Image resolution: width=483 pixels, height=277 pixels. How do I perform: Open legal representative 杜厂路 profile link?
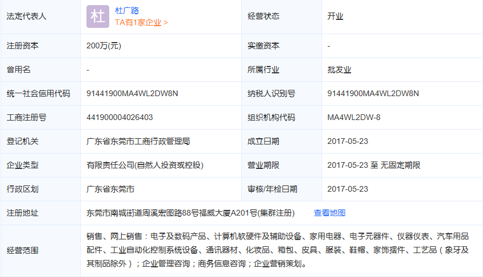pos(127,10)
